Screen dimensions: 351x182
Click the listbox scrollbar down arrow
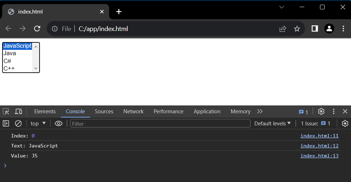(36, 68)
